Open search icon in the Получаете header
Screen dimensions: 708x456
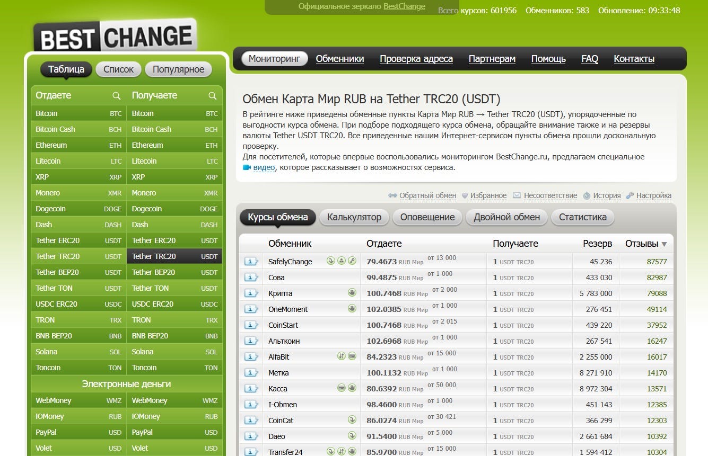coord(213,96)
